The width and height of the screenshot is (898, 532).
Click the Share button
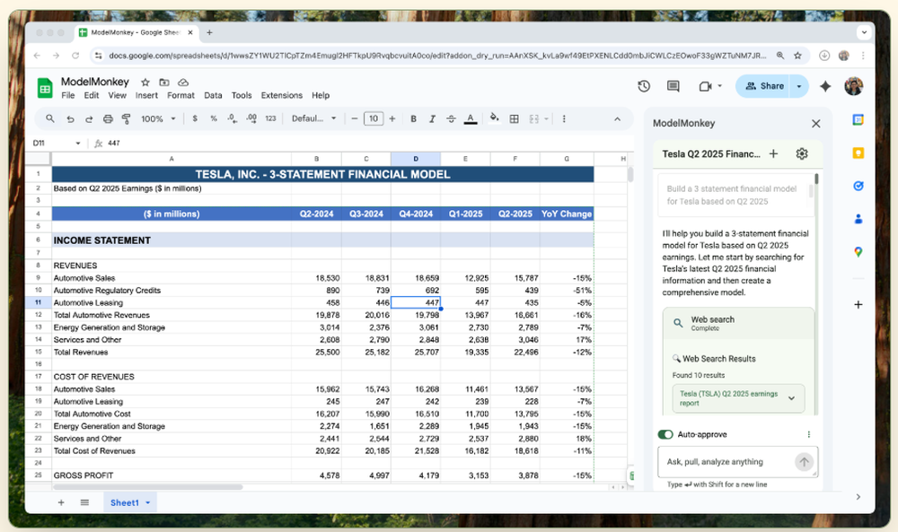[764, 86]
